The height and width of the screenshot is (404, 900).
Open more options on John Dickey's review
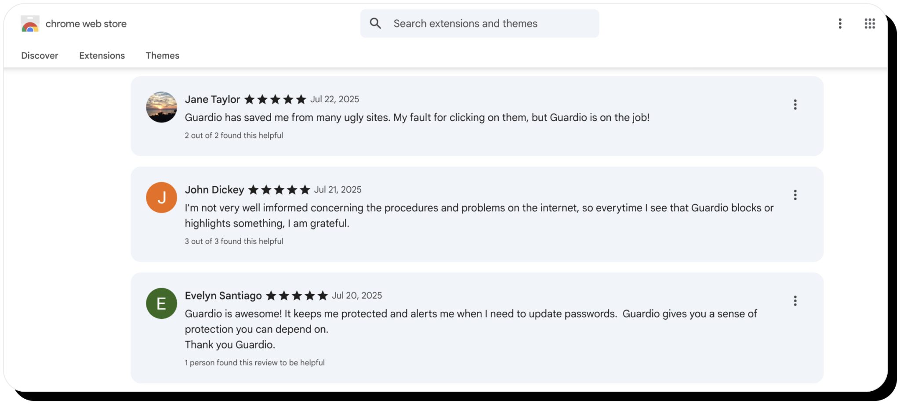point(795,195)
